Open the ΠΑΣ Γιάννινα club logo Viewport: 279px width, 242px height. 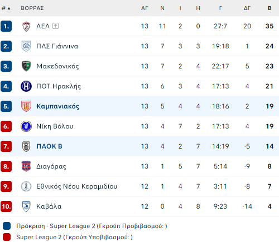point(26,46)
